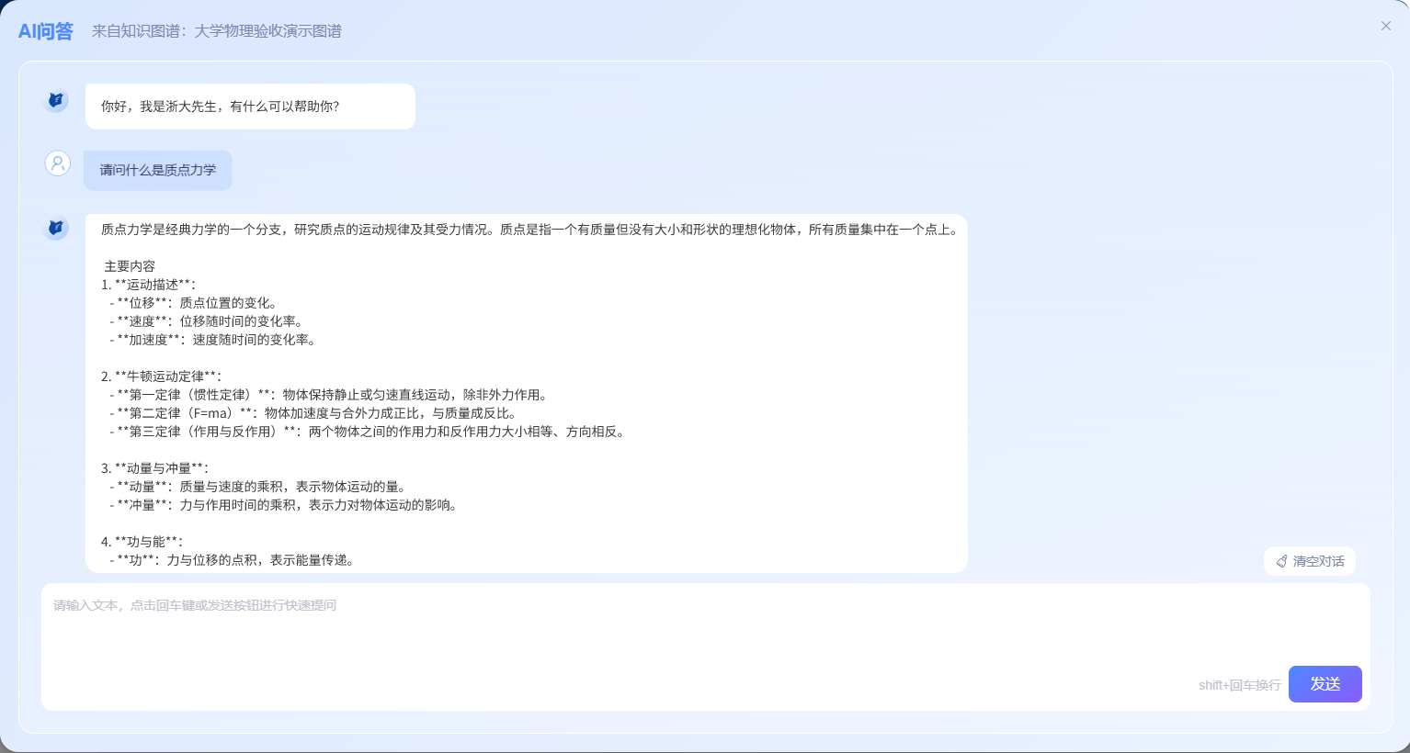
Task: Click the shift+回车换行 hint text
Action: click(1239, 685)
